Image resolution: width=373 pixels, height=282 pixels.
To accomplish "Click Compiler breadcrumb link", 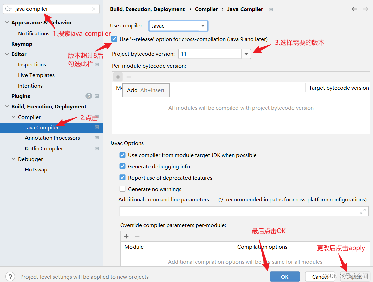I will (206, 9).
